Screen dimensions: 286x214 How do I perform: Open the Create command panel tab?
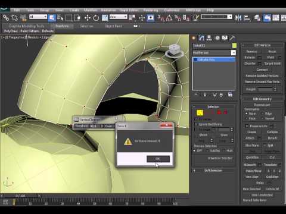point(194,38)
